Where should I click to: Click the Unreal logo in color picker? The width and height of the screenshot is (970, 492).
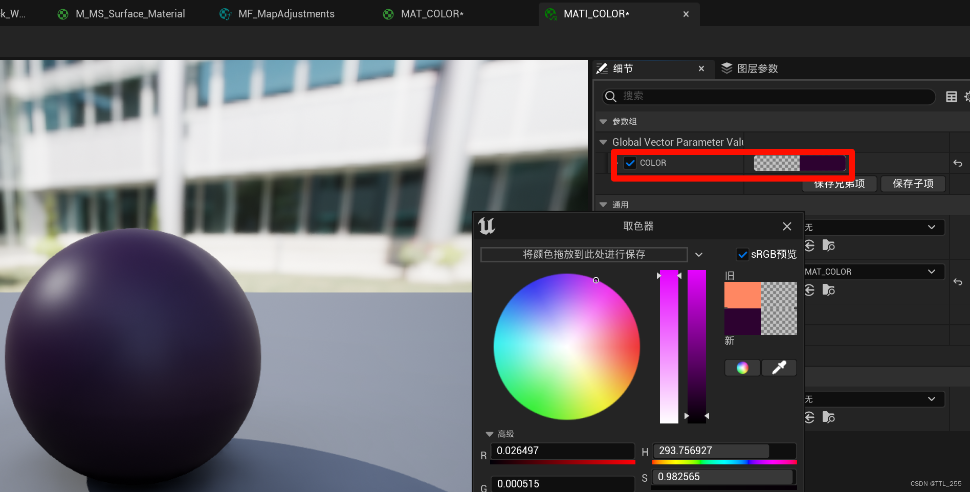pos(487,226)
